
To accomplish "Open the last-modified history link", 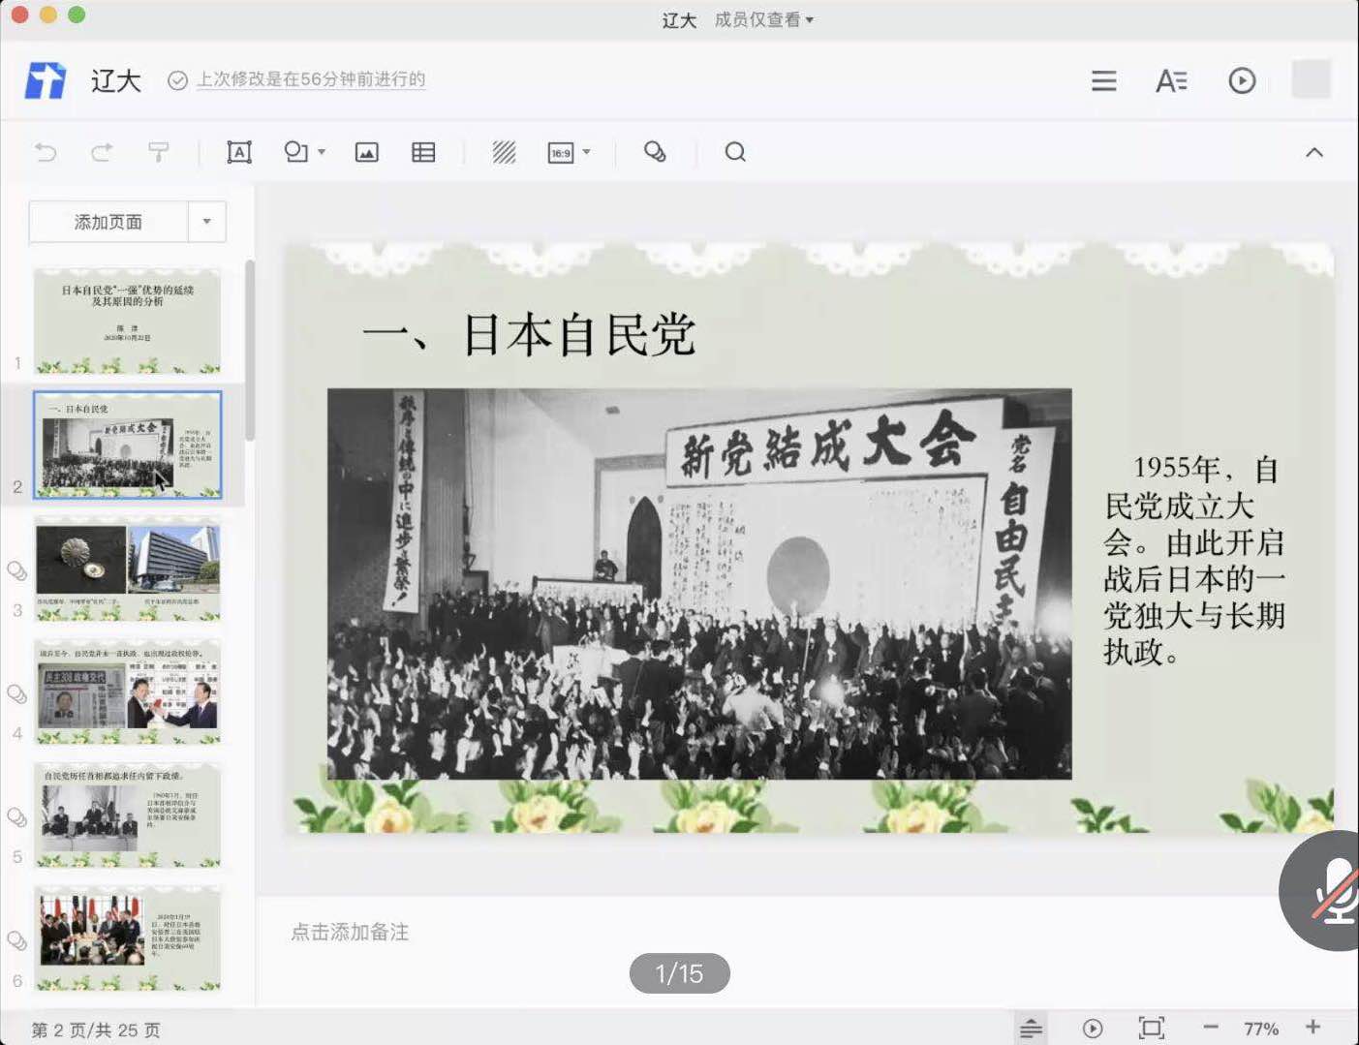I will click(x=311, y=79).
